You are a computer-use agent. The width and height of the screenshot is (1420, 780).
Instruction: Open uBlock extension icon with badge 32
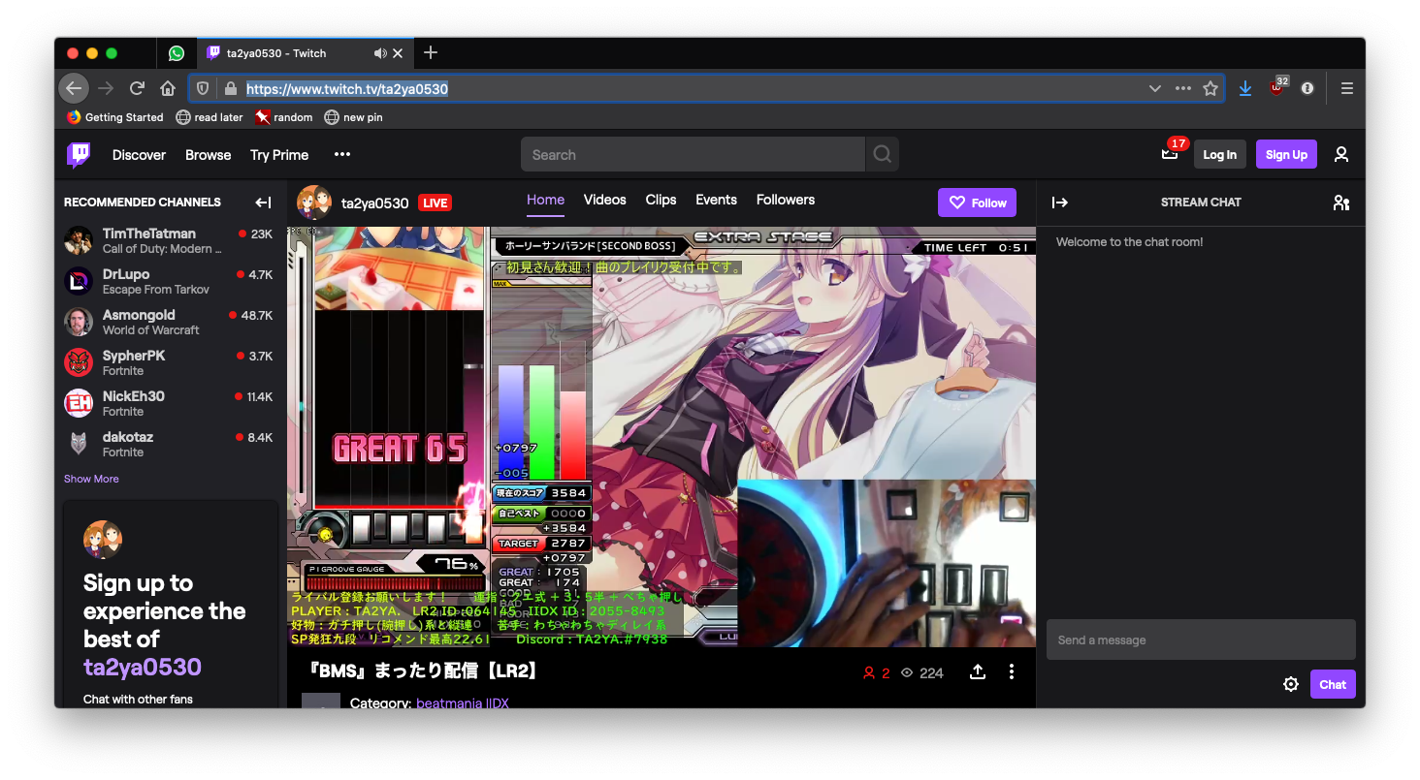pyautogui.click(x=1277, y=87)
